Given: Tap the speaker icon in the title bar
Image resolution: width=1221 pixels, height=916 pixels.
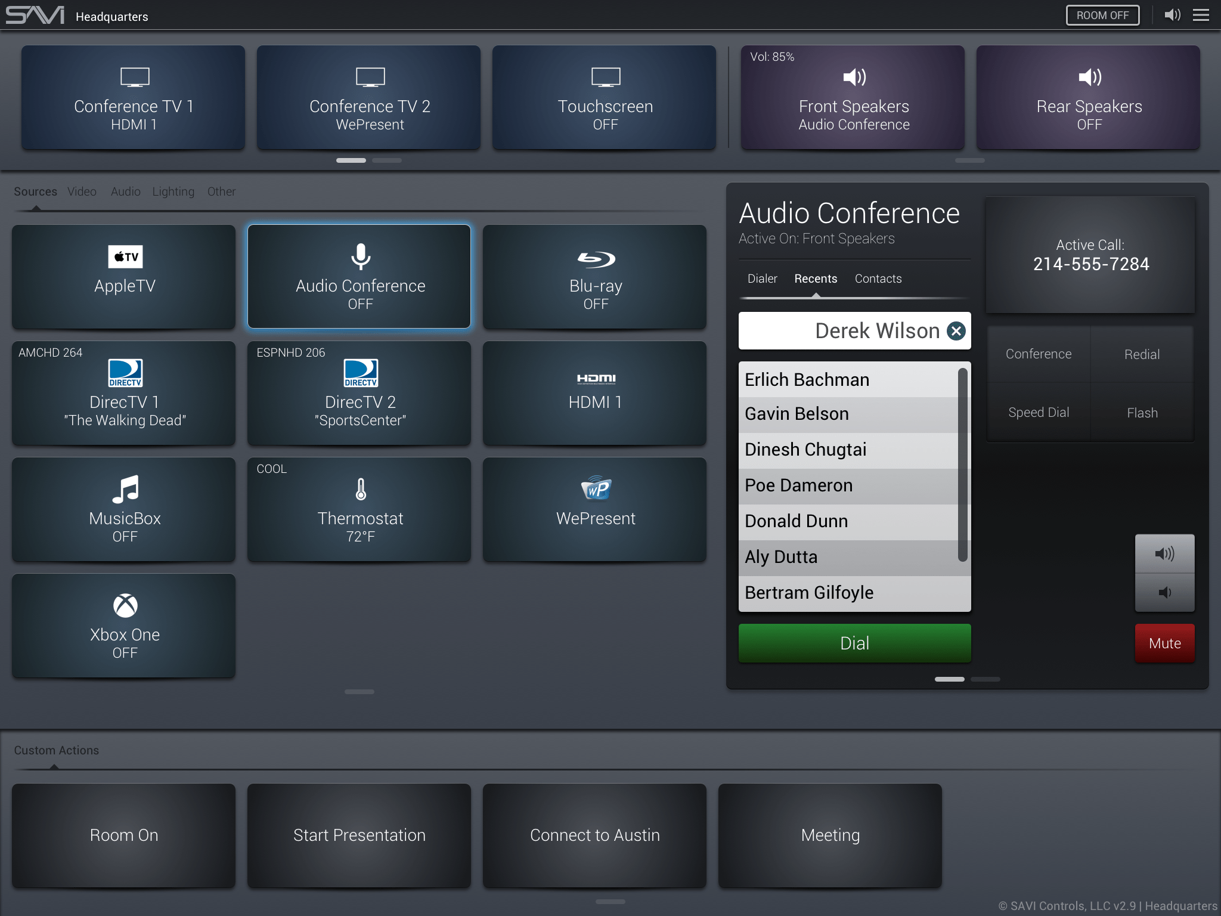Looking at the screenshot, I should [1171, 15].
